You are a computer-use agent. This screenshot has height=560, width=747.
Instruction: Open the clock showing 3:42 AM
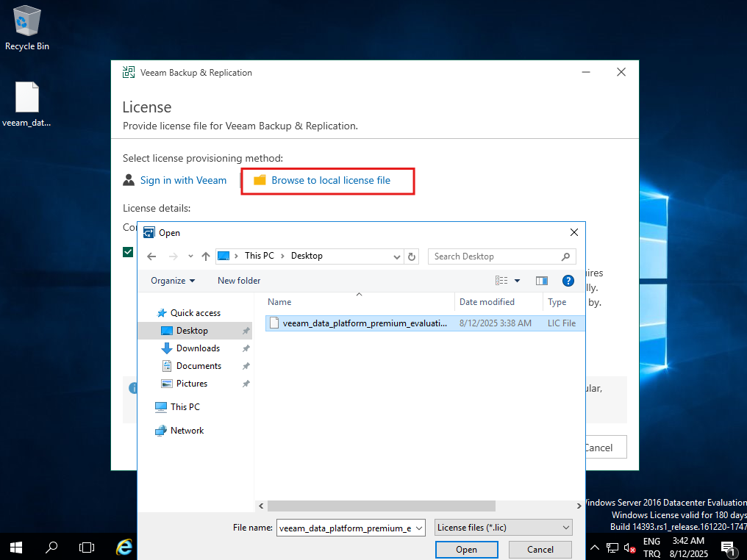[x=688, y=548]
